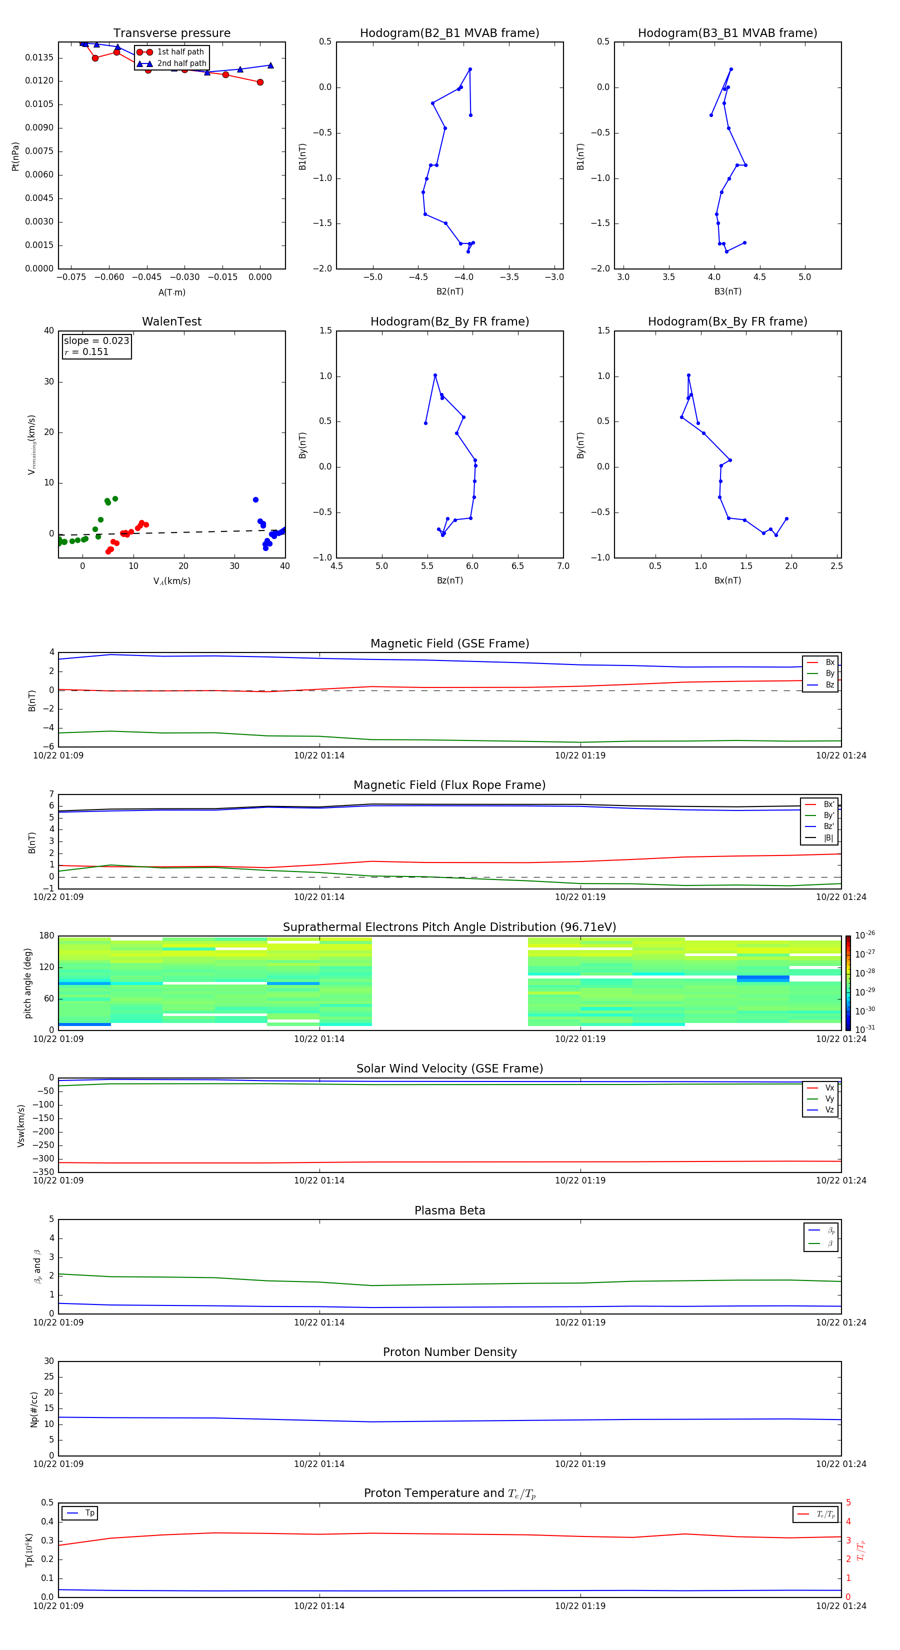Viewport: 900px width, 1650px height.
Task: Click the "WalenTest" plot title
Action: tap(171, 321)
